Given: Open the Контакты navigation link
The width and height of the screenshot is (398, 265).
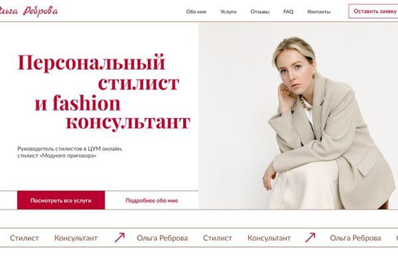Looking at the screenshot, I should [x=319, y=12].
